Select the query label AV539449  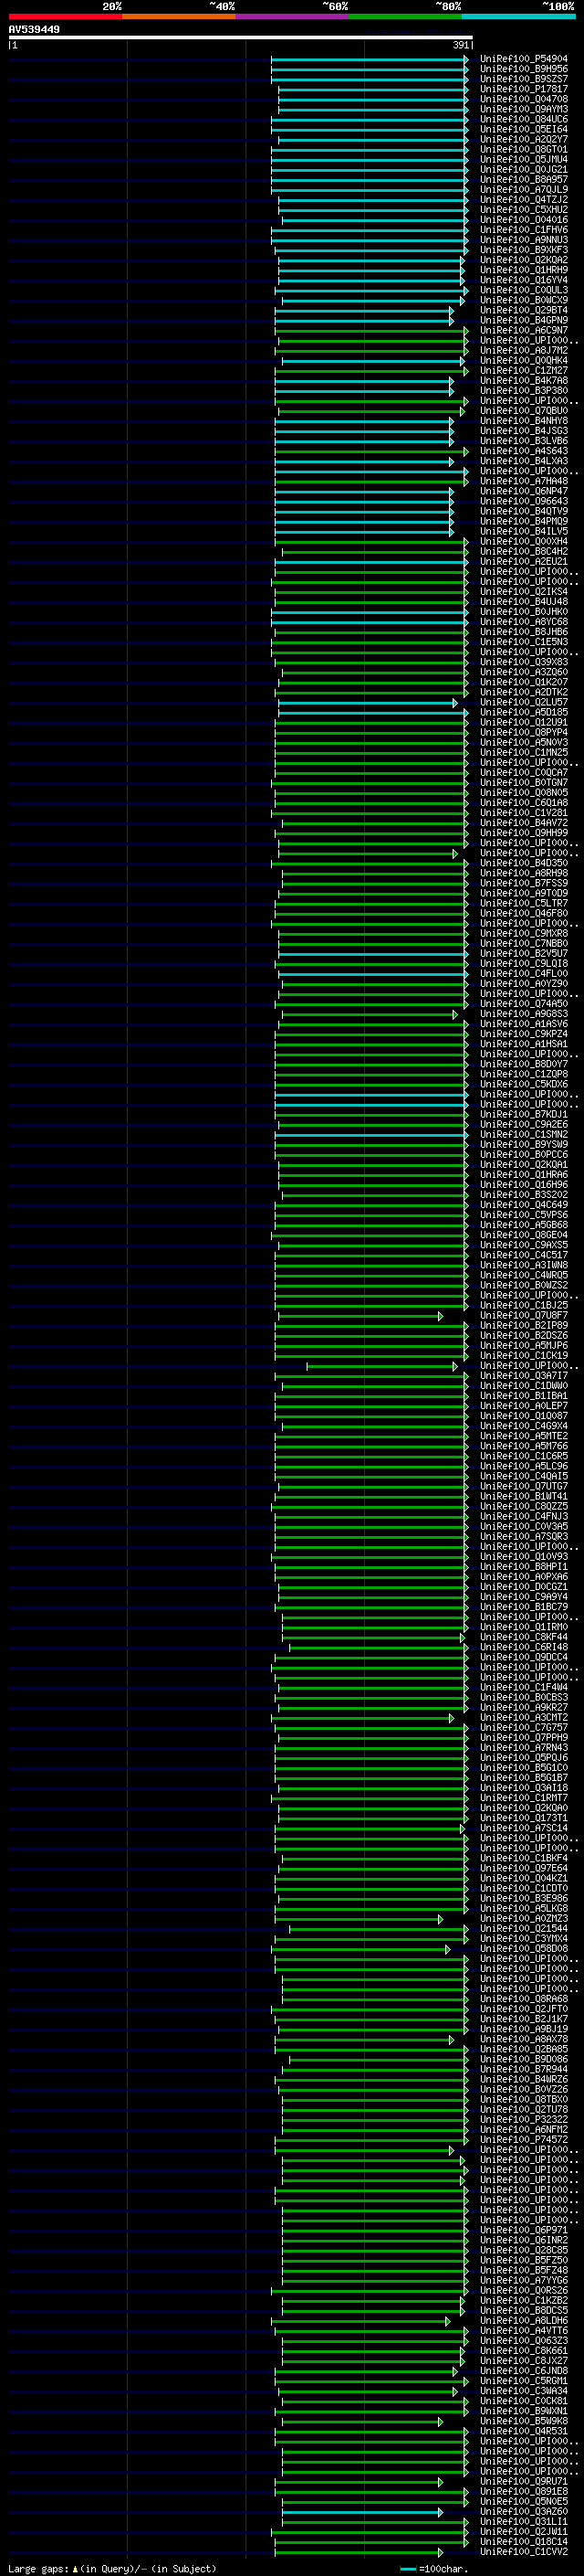(x=34, y=29)
